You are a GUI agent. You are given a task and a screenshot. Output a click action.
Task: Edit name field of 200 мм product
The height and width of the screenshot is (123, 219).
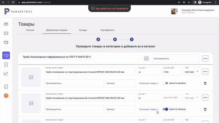[x=90, y=71]
